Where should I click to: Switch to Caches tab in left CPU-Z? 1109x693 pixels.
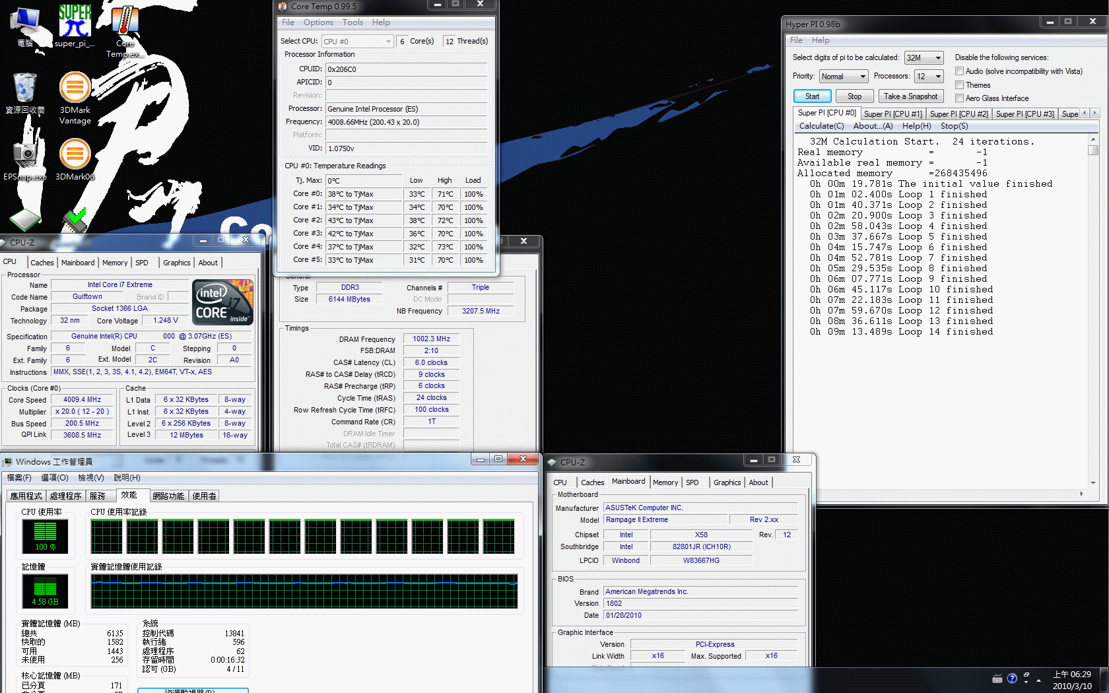(x=42, y=263)
